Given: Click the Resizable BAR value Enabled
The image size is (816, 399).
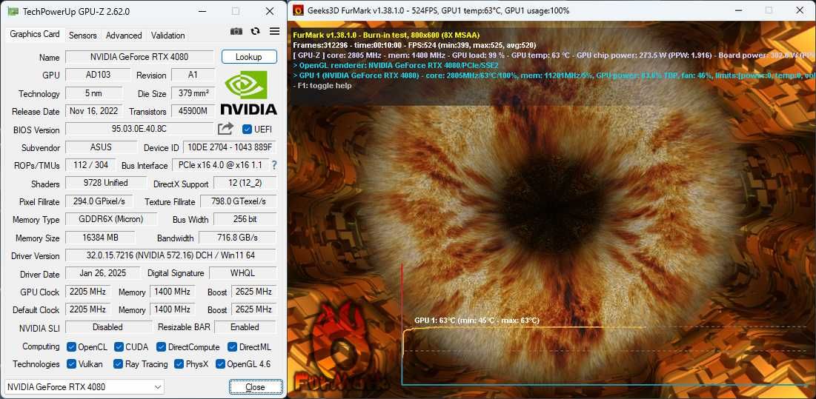Looking at the screenshot, I should click(x=245, y=327).
